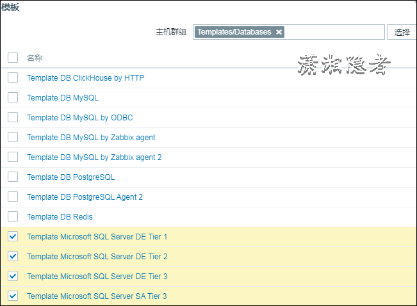Viewport: 417px width, 306px height.
Task: Uncheck Template Microsoft SQL Server DE Tier 3
Action: coord(13,276)
